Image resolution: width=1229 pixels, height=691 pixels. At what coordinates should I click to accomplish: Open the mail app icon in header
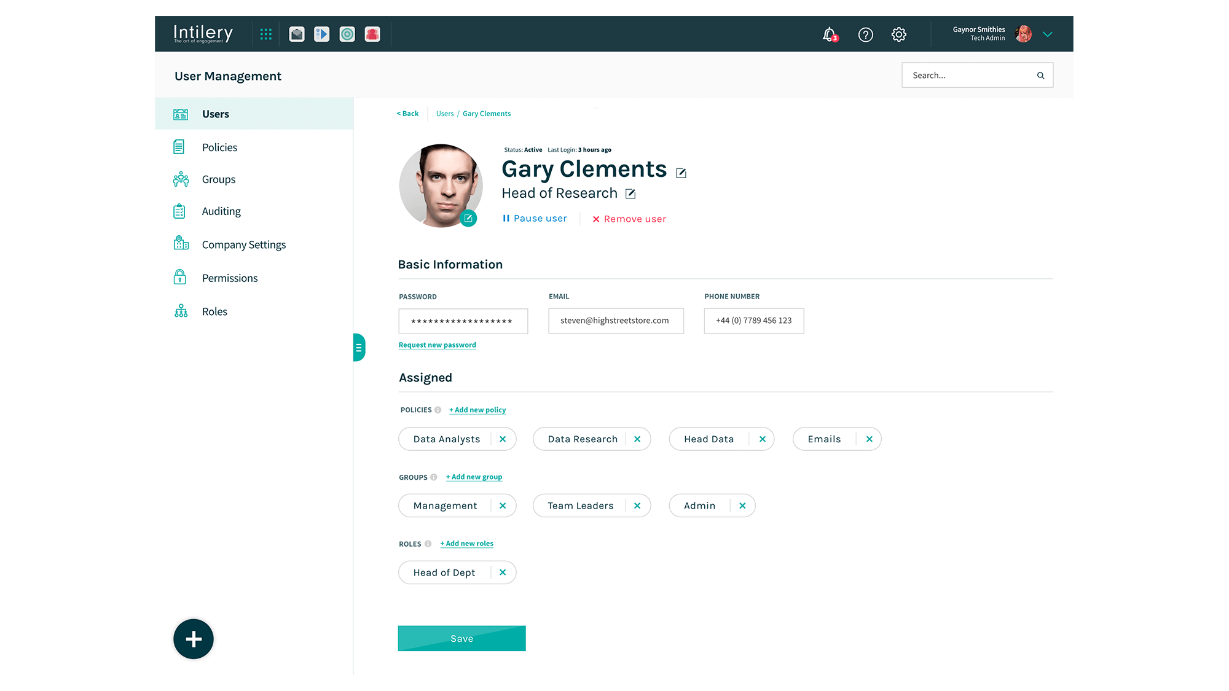tap(297, 34)
